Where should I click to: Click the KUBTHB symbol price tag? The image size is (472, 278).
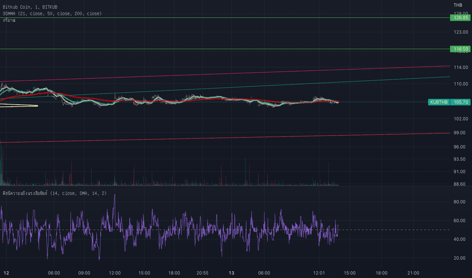point(439,102)
